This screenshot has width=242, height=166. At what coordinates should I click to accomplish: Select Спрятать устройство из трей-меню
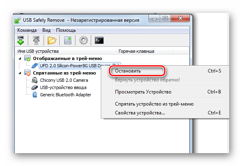[165, 104]
